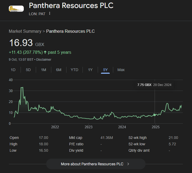Image resolution: width=192 pixels, height=173 pixels.
Task: Click the Mkt cap value 41.36M
Action: click(107, 138)
